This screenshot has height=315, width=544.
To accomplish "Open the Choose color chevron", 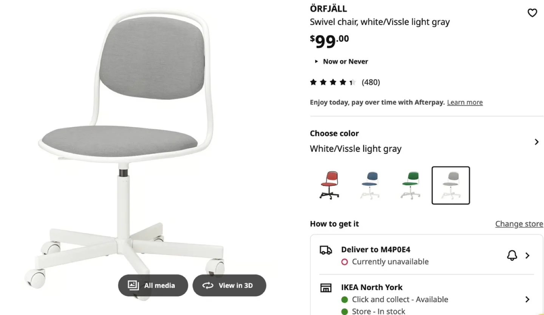I will tap(536, 142).
